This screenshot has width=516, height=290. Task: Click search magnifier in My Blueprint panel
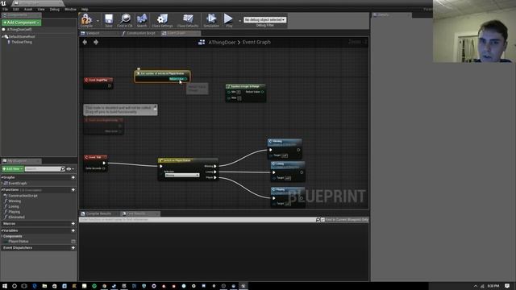[x=63, y=168]
